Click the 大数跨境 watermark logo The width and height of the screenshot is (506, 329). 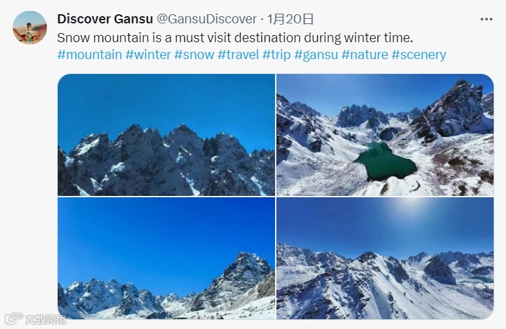coord(36,319)
